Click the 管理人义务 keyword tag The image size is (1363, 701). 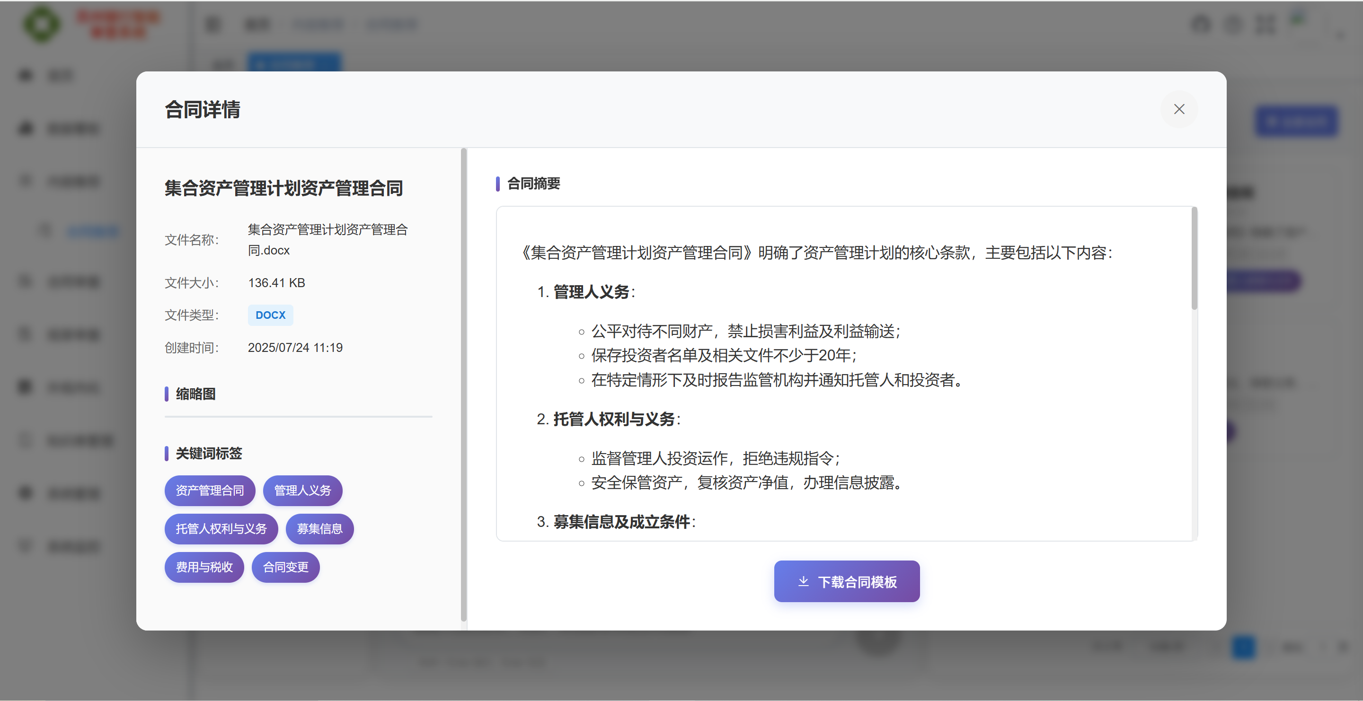point(302,491)
